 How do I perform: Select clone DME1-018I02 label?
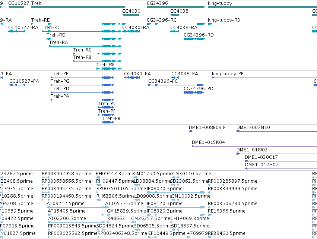[252, 150]
